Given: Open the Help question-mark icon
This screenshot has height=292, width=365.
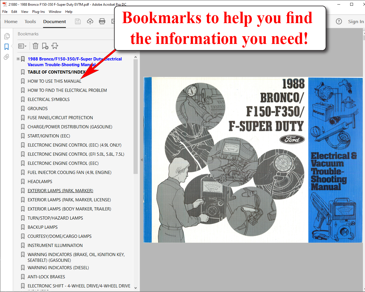Looking at the screenshot, I should tap(339, 21).
